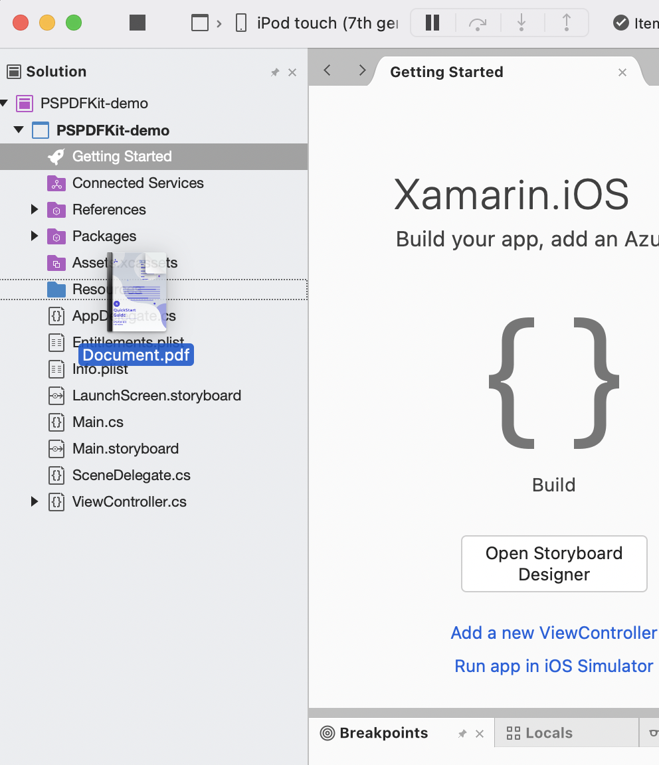The width and height of the screenshot is (659, 765).
Task: Click Add a new ViewController link
Action: [553, 633]
